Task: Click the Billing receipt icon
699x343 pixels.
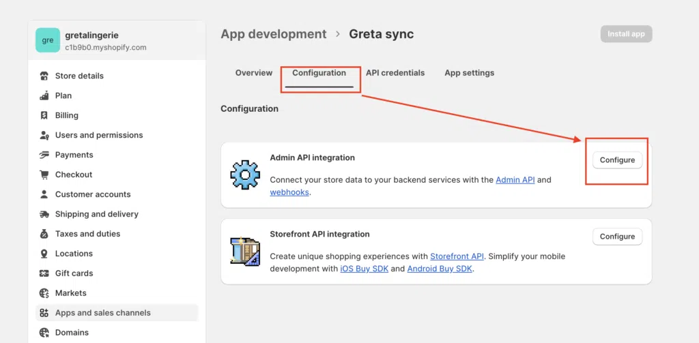Action: 44,115
